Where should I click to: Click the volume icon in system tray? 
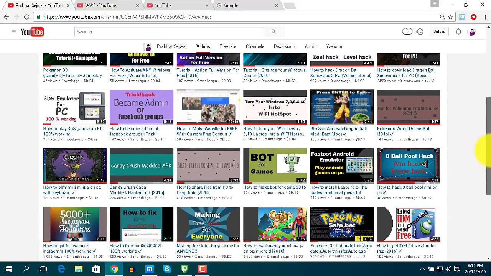(448, 269)
